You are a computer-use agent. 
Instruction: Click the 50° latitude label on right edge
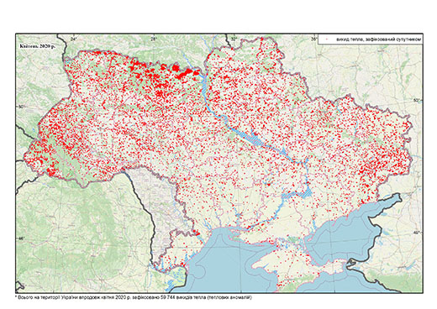(417, 100)
